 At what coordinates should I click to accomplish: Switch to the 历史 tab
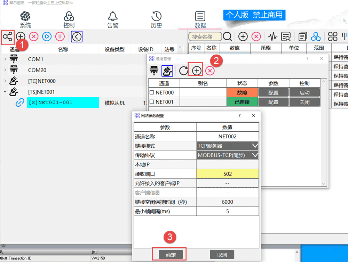point(156,19)
